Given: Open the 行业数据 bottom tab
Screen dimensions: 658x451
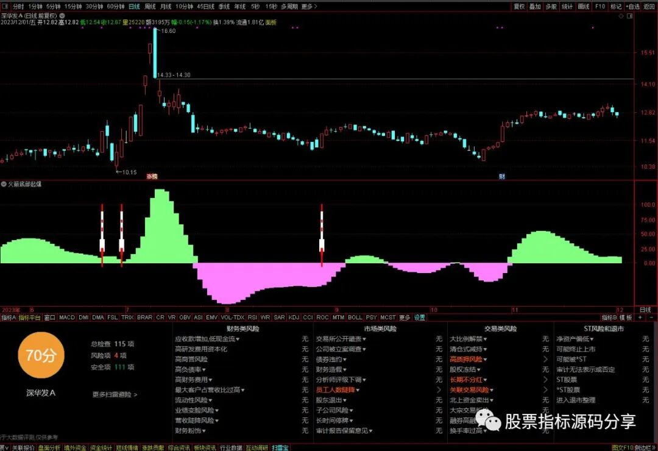Looking at the screenshot, I should click(231, 447).
